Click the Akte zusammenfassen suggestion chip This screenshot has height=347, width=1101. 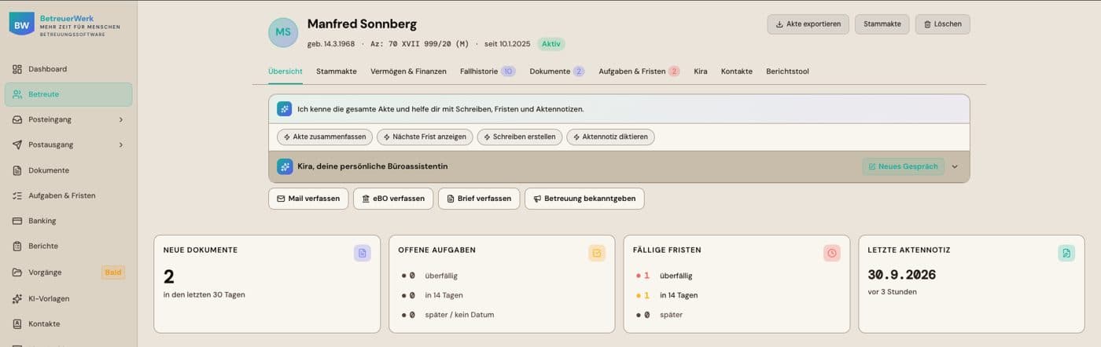click(x=325, y=137)
